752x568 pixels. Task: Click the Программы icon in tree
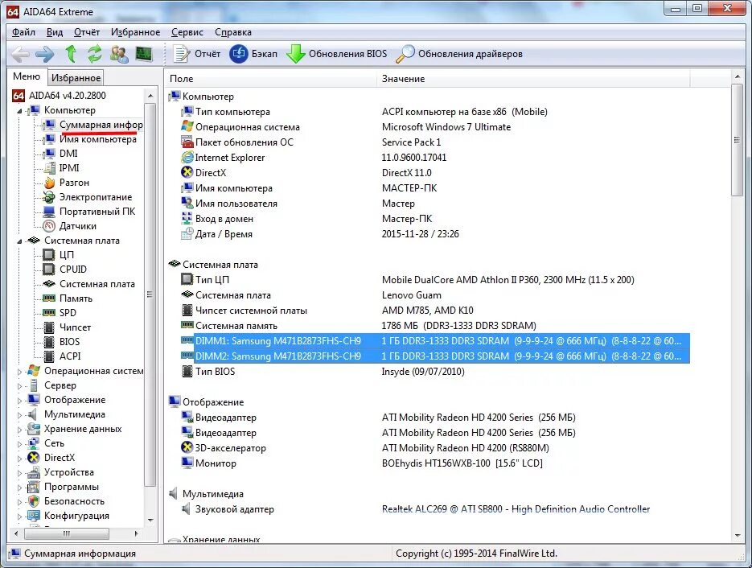pos(34,487)
